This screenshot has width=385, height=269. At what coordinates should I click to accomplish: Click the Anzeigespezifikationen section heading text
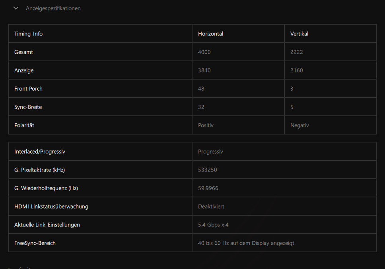53,8
